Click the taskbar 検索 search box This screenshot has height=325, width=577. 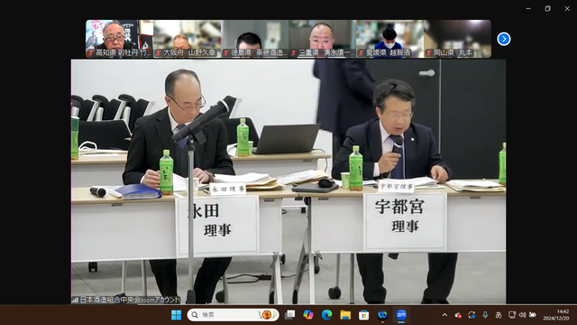tap(233, 315)
